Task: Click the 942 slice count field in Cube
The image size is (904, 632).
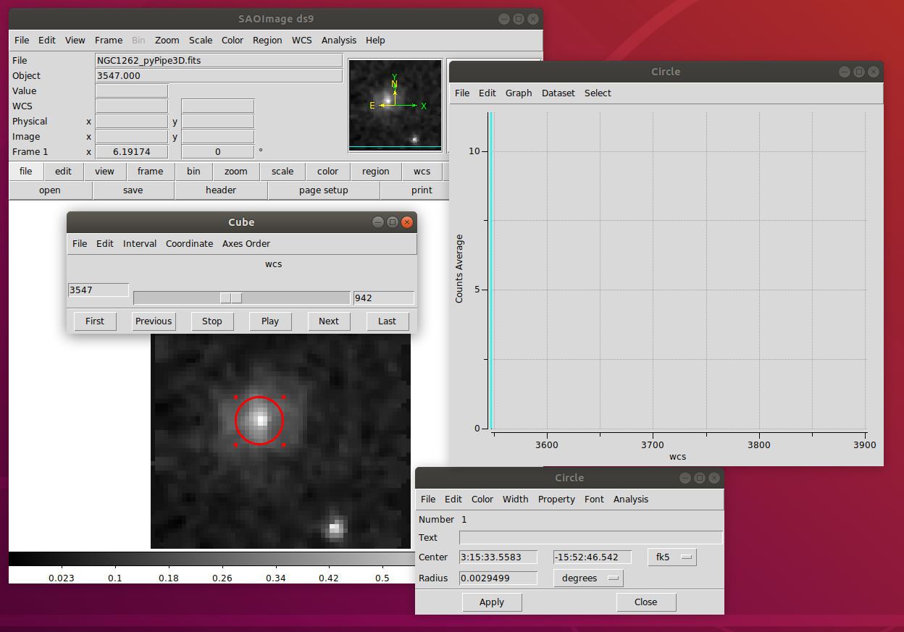Action: click(x=384, y=298)
